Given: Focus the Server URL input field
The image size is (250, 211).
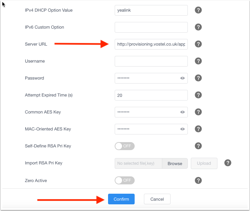Looking at the screenshot, I should pos(151,44).
